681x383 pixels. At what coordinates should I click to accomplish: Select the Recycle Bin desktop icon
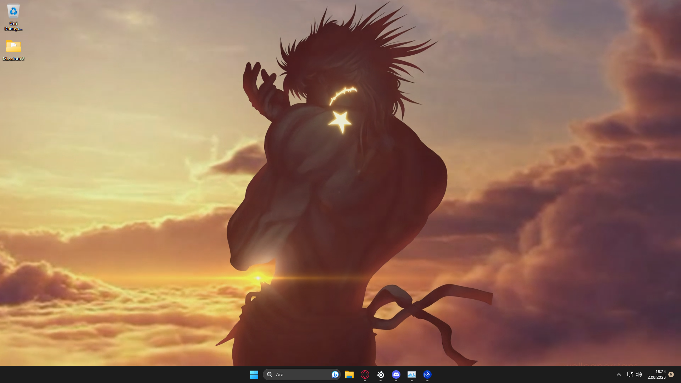pos(13,11)
